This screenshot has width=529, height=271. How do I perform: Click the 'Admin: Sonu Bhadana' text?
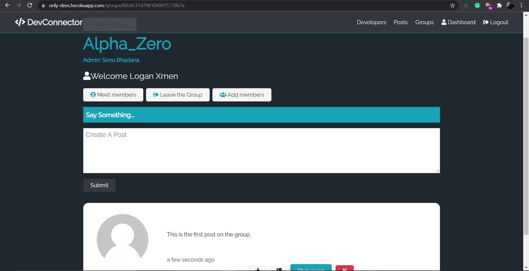click(111, 60)
